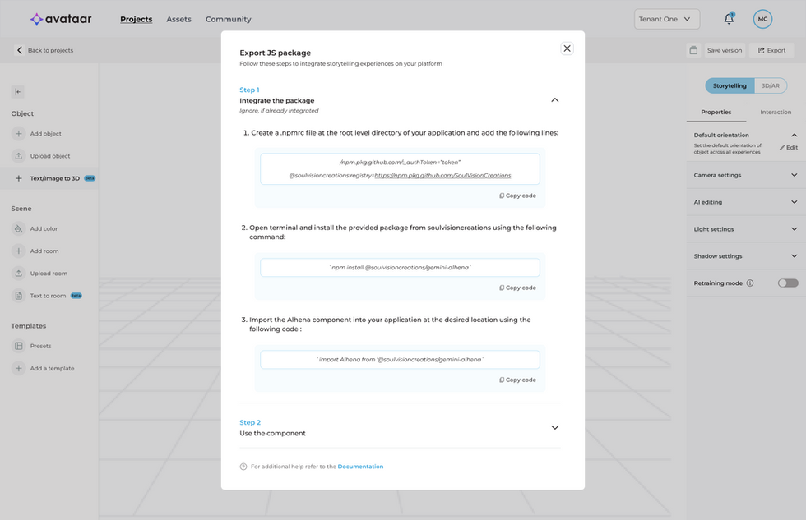Click the calendar icon beside Save version
This screenshot has width=806, height=520.
pos(693,50)
